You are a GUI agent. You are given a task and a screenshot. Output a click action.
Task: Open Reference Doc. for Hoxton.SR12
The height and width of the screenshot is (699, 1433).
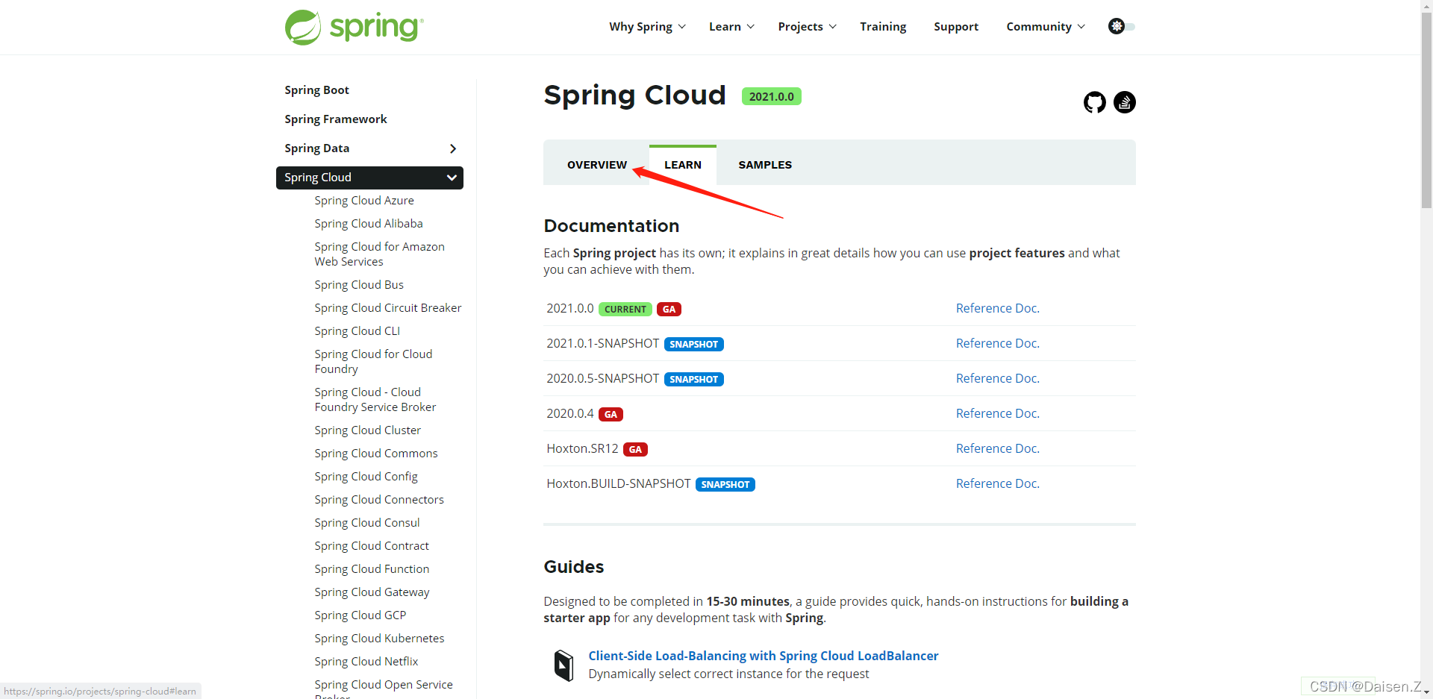point(998,448)
